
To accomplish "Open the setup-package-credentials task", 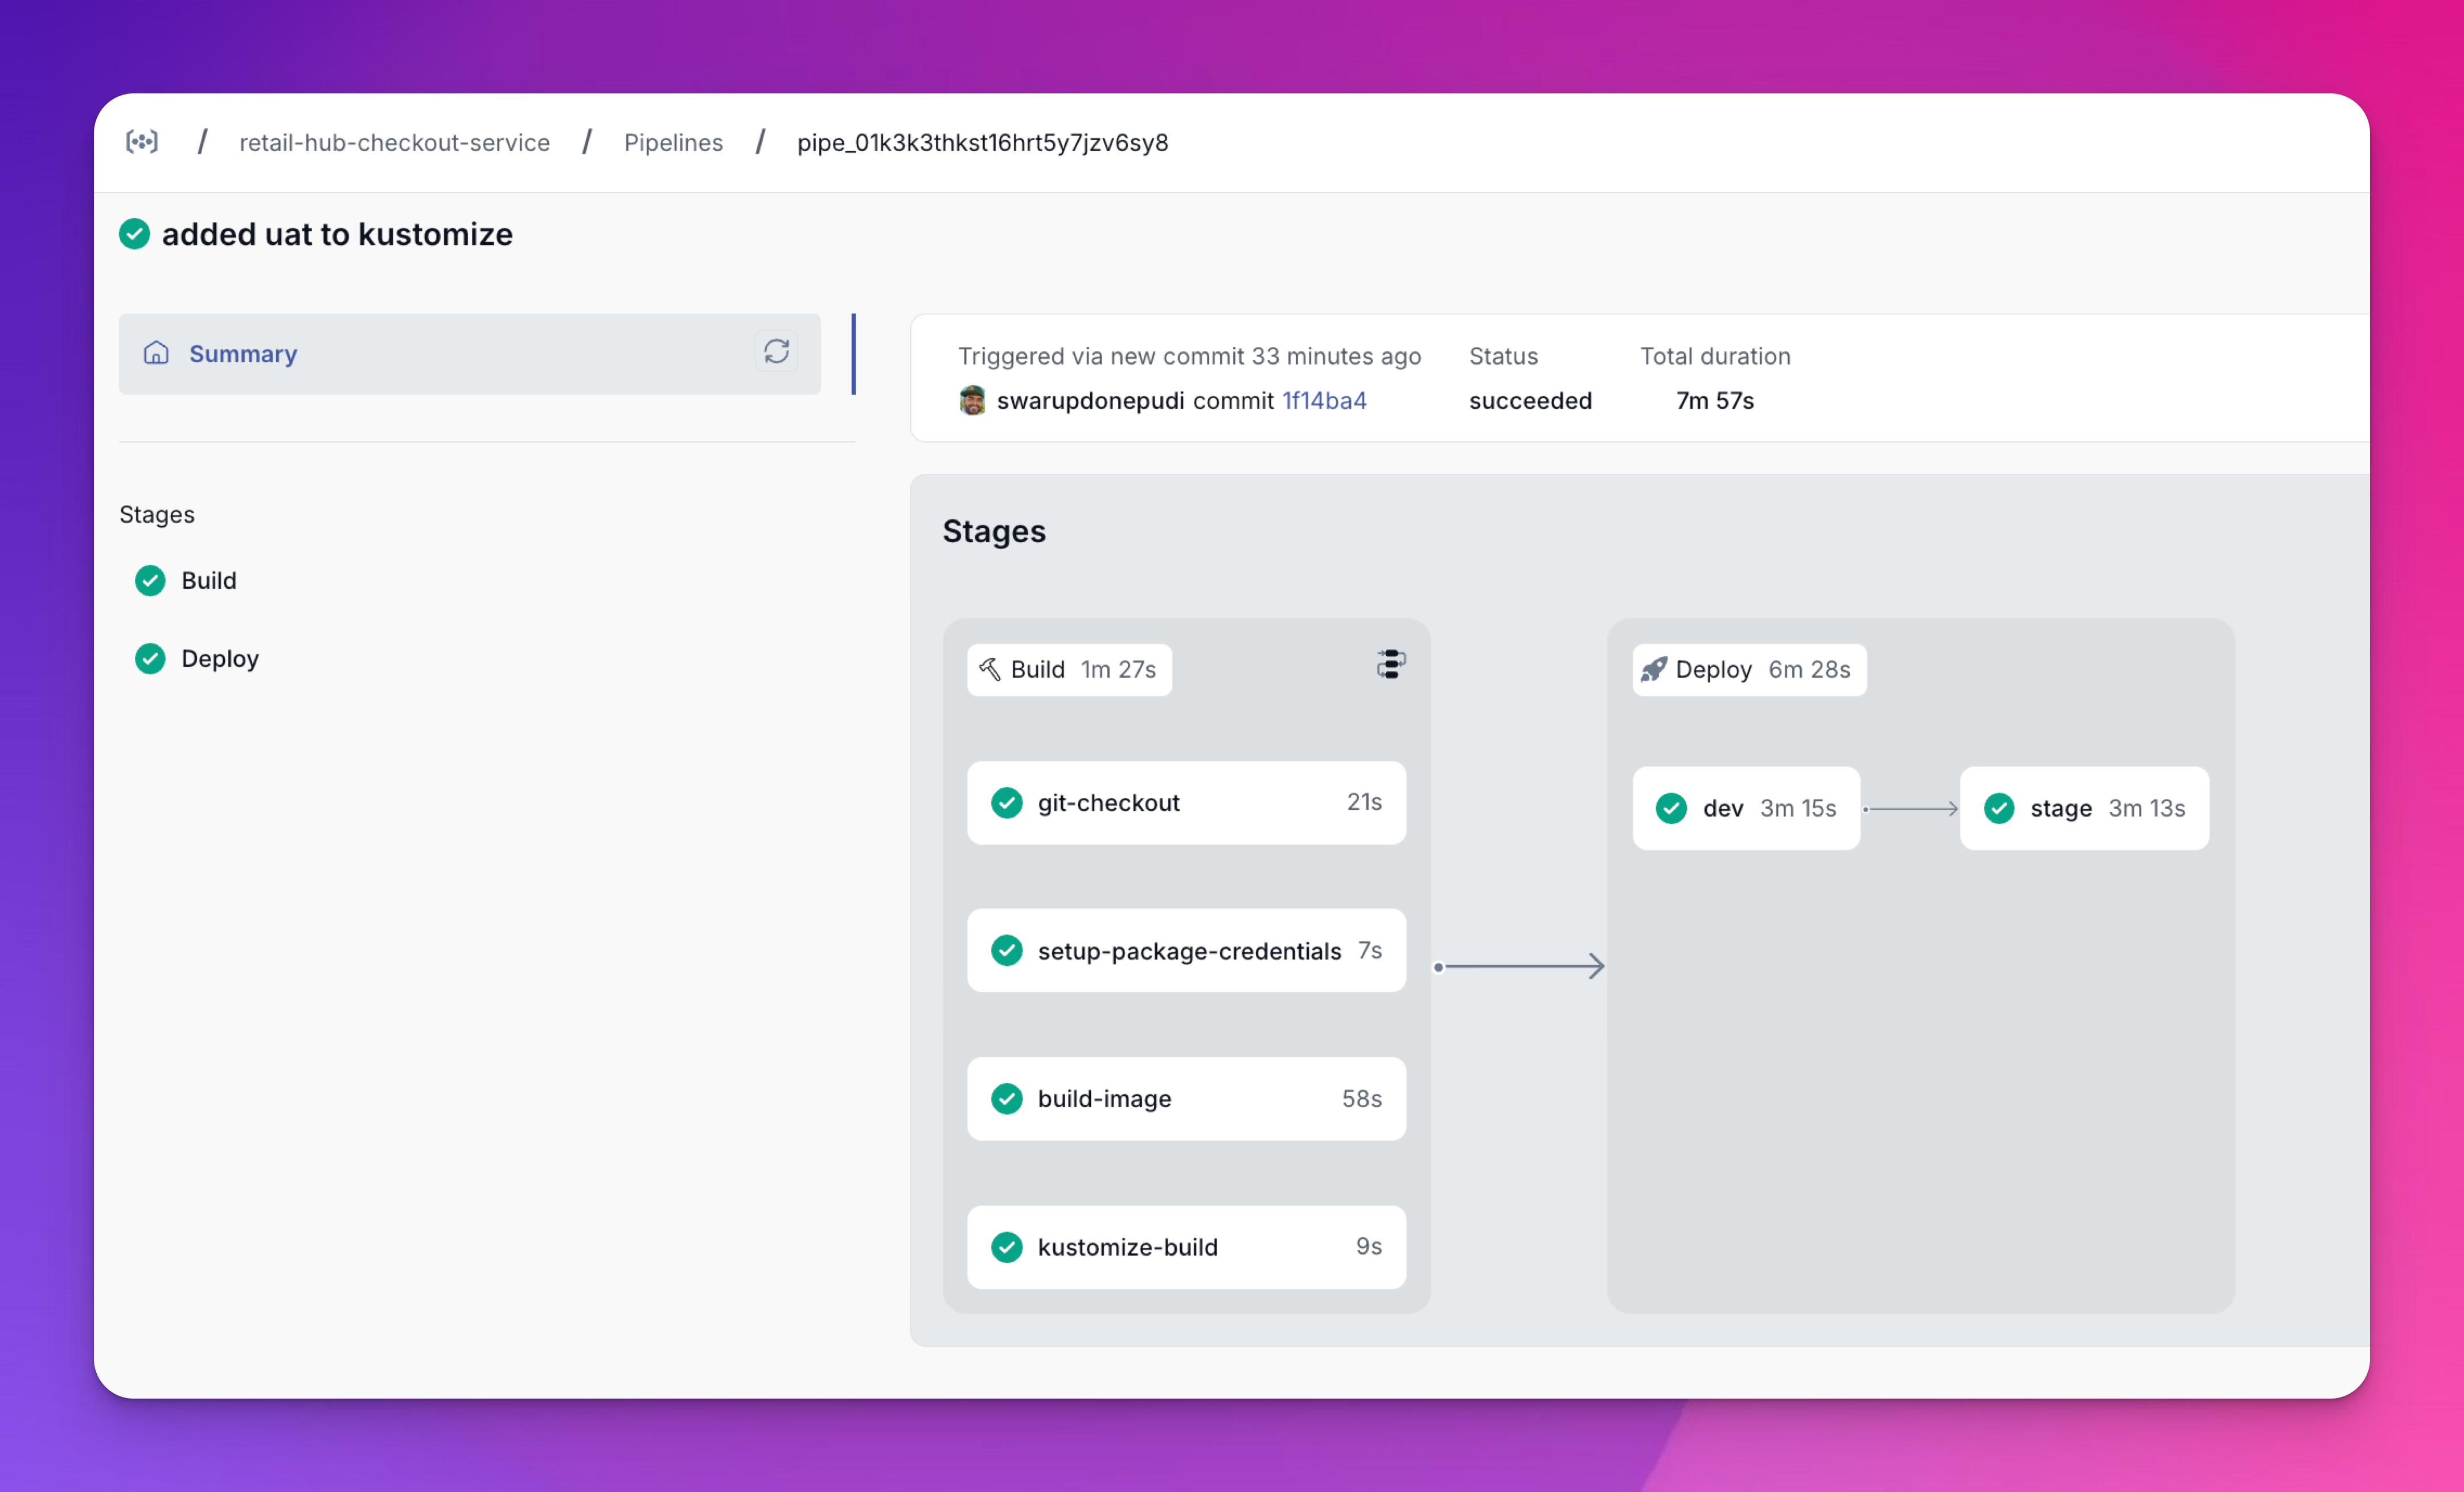I will 1186,950.
